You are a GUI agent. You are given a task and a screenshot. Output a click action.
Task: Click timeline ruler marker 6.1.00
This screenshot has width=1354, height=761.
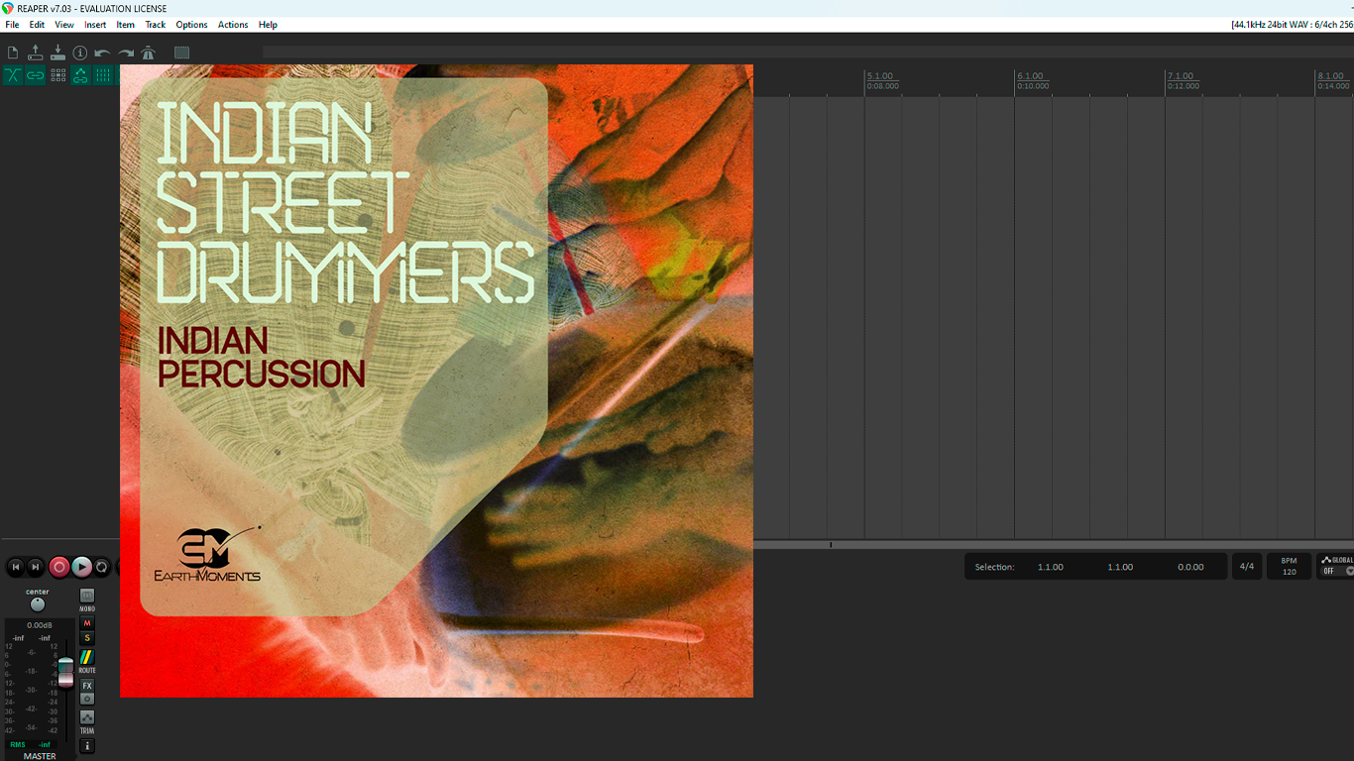point(1030,76)
